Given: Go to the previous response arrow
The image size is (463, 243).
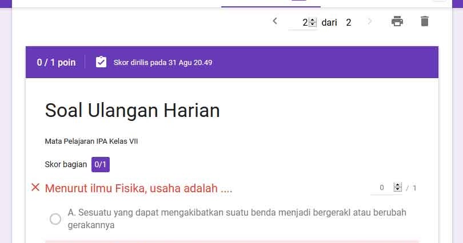Looking at the screenshot, I should pyautogui.click(x=275, y=21).
